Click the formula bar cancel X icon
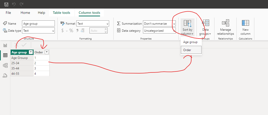The image size is (268, 115). [x=16, y=45]
